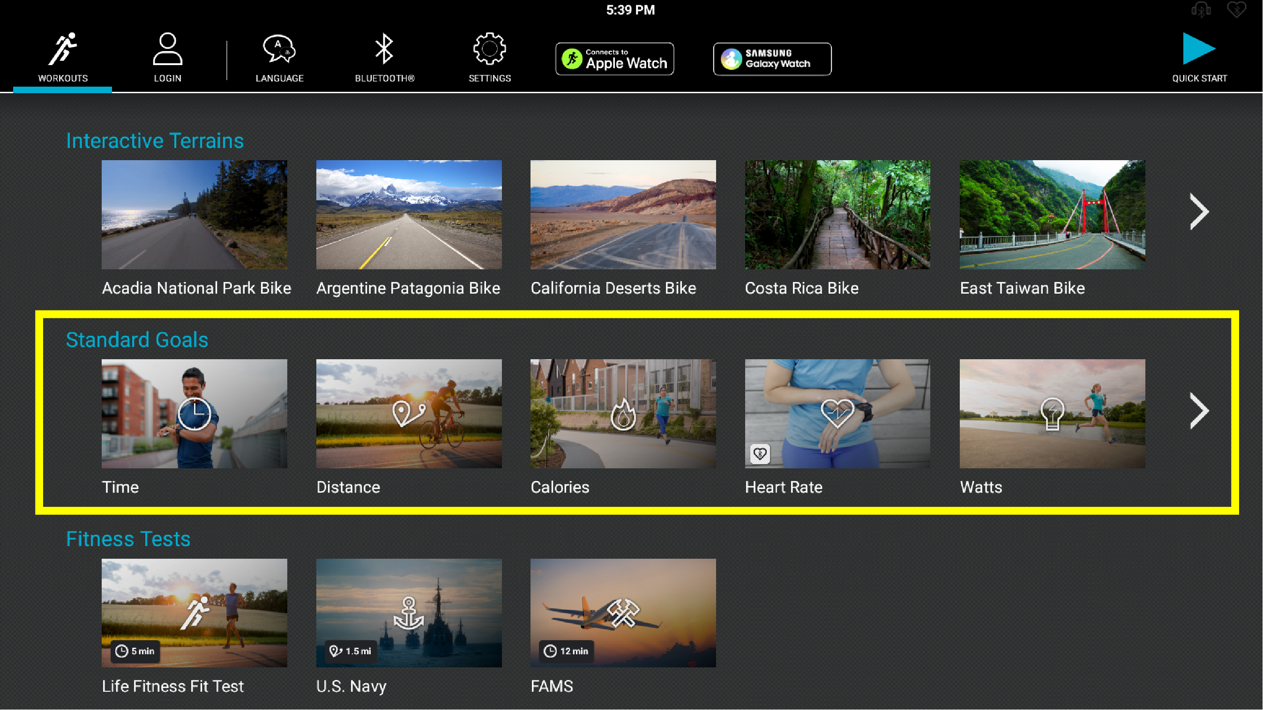This screenshot has width=1263, height=710.
Task: Click the Connects to Apple Watch badge
Action: [614, 59]
